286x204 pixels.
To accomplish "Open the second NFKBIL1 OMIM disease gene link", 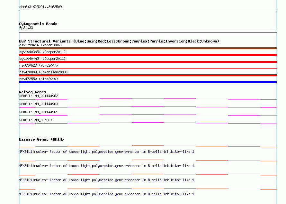I will point(106,166).
